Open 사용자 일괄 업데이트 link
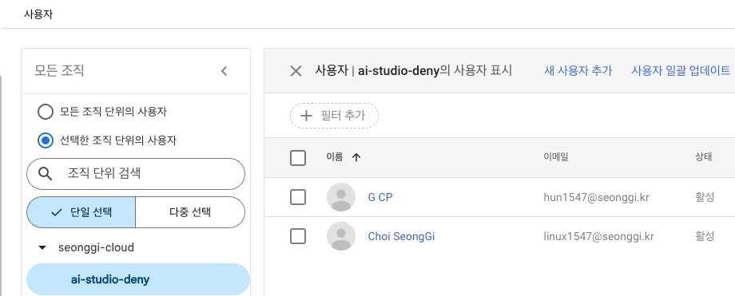This screenshot has width=735, height=296. 681,71
